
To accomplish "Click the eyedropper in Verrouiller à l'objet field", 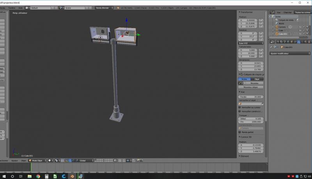I will click(x=262, y=104).
